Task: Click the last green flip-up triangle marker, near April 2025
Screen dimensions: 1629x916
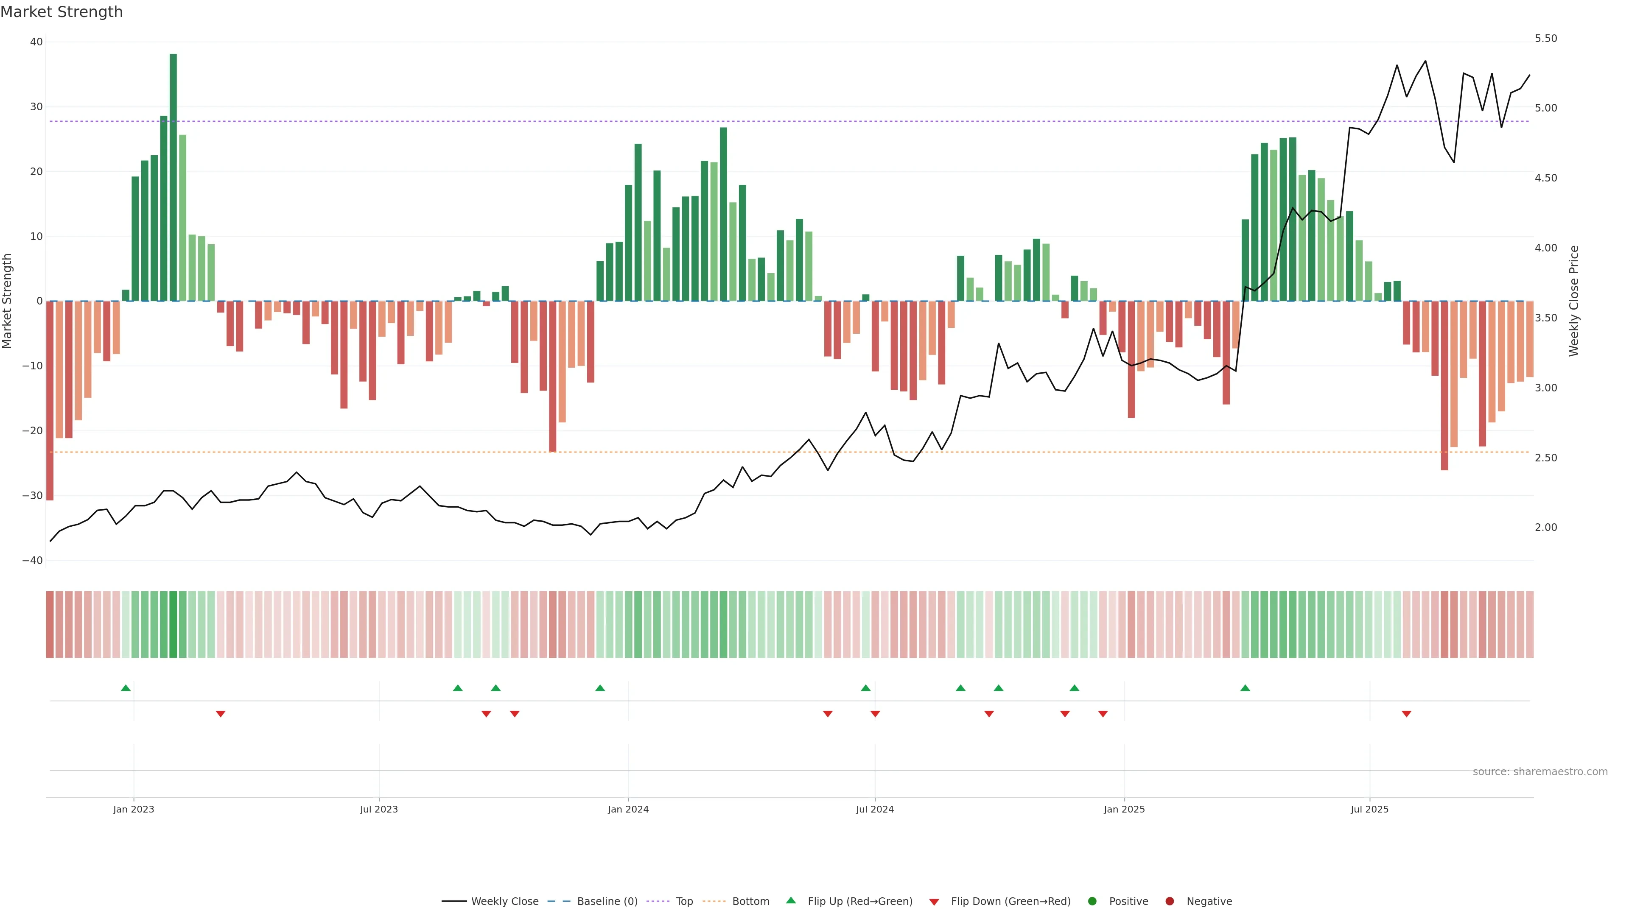Action: coord(1245,688)
